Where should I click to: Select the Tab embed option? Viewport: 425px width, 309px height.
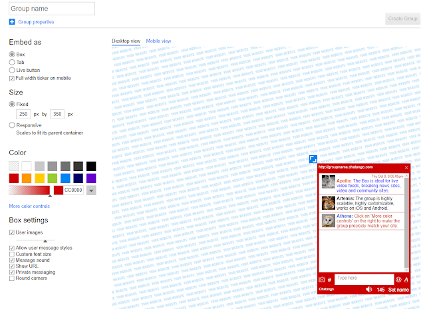[12, 61]
